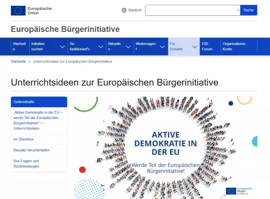The width and height of the screenshot is (270, 199).
Task: Expand the Aktuelles chevron
Action: (128, 47)
